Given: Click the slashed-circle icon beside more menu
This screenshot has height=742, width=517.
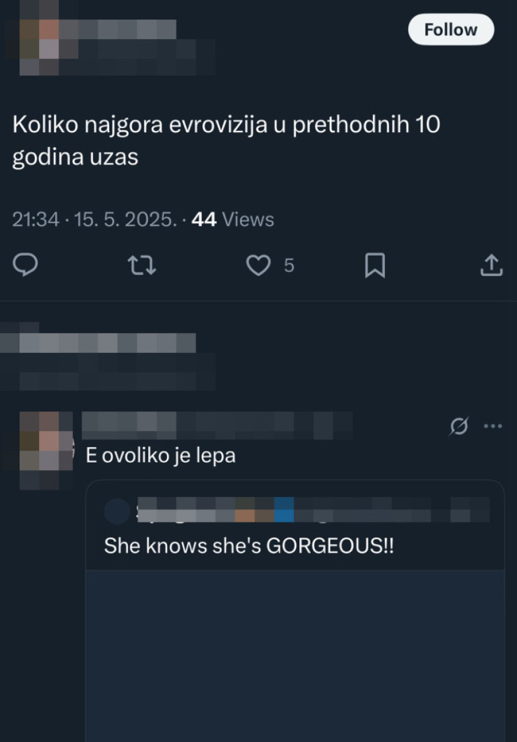Looking at the screenshot, I should (x=460, y=426).
